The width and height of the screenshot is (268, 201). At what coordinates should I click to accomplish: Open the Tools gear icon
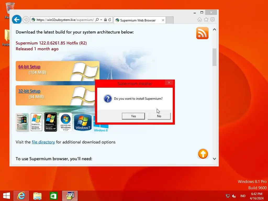[213, 19]
